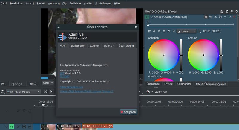Open the Dank an tab
The height and width of the screenshot is (130, 239).
point(109,46)
